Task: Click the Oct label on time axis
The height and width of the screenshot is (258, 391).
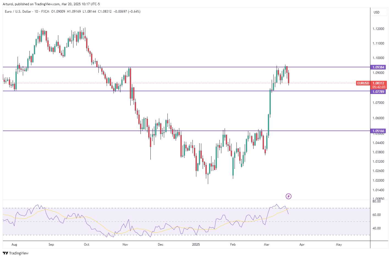Action: (x=87, y=245)
